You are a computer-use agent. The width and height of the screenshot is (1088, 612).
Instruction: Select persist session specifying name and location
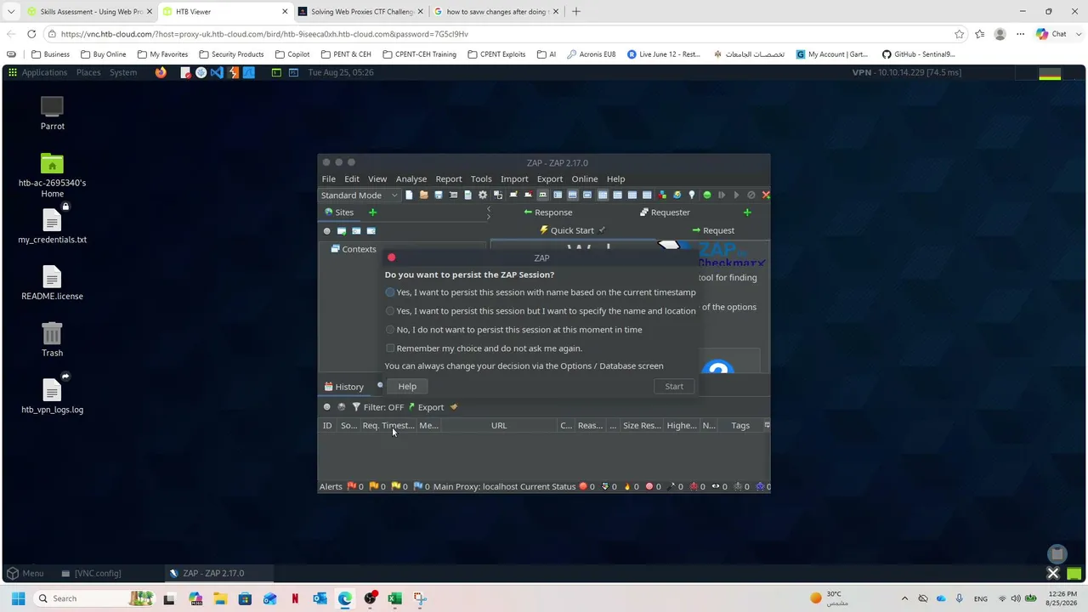pos(541,311)
